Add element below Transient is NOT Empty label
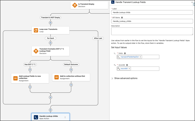This screenshot has height=121, width=195. point(51,23)
